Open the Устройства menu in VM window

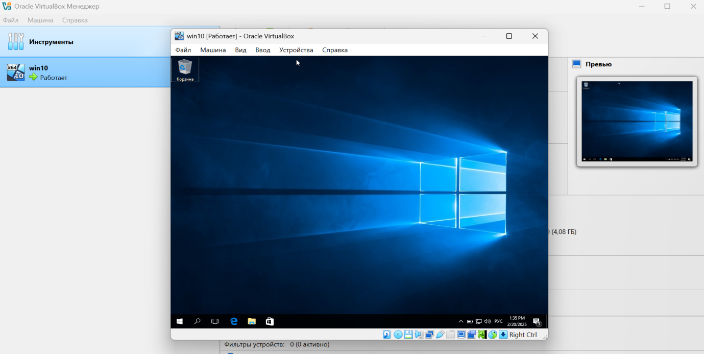click(296, 50)
